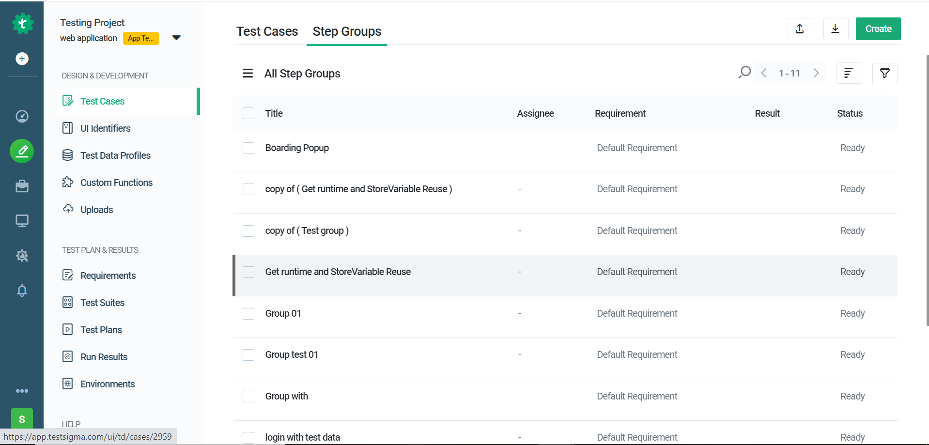
Task: Go to next page chevron
Action: click(816, 73)
